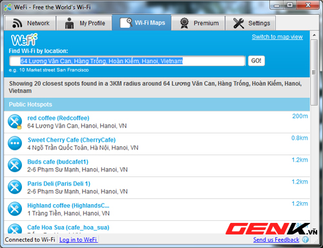Screen dimensions: 323x248
Task: Click the Log in to WeFi link
Action: [78, 240]
